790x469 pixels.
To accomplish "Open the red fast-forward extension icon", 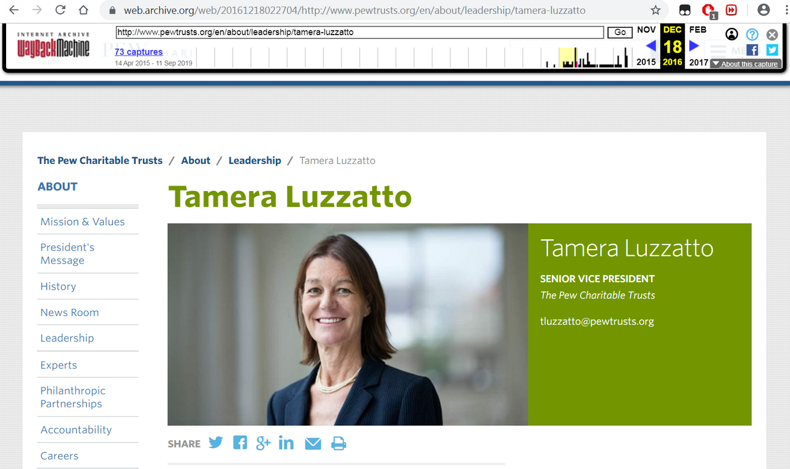I will (x=731, y=10).
